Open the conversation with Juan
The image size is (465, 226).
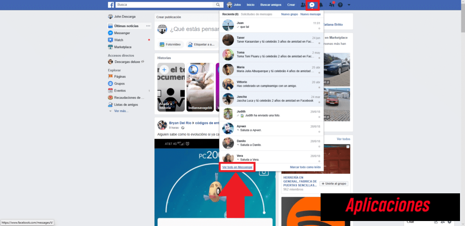point(272,25)
